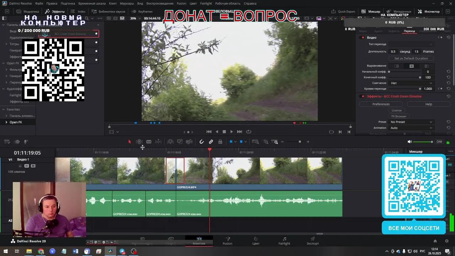Open the Справка menu
Viewport: 455px width, 256px height.
coord(250,4)
